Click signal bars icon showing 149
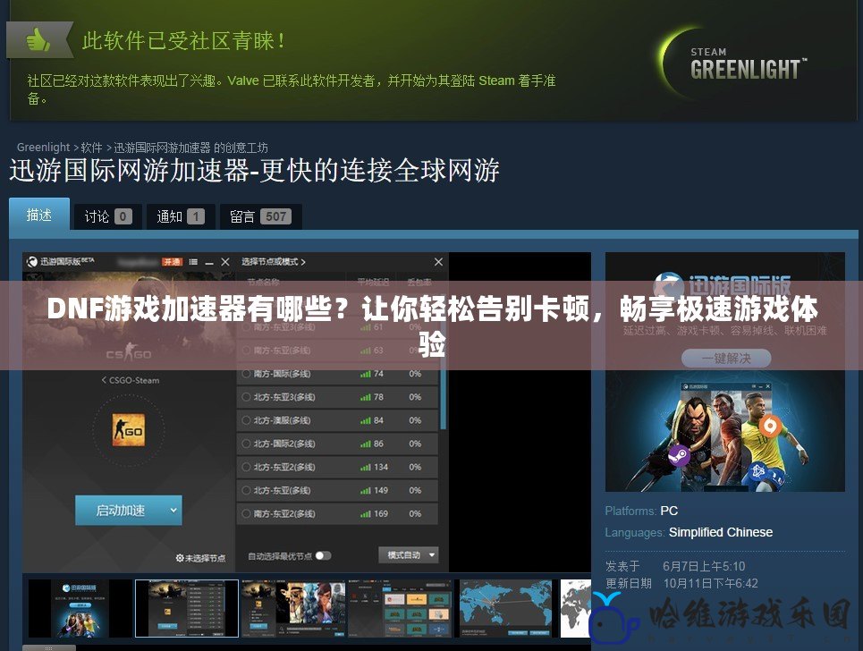 (366, 490)
